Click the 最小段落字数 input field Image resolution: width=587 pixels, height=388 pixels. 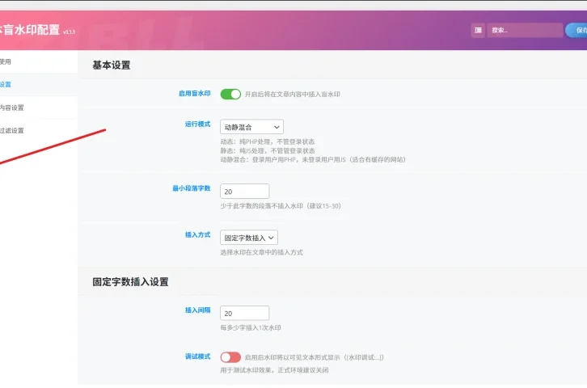click(x=244, y=192)
